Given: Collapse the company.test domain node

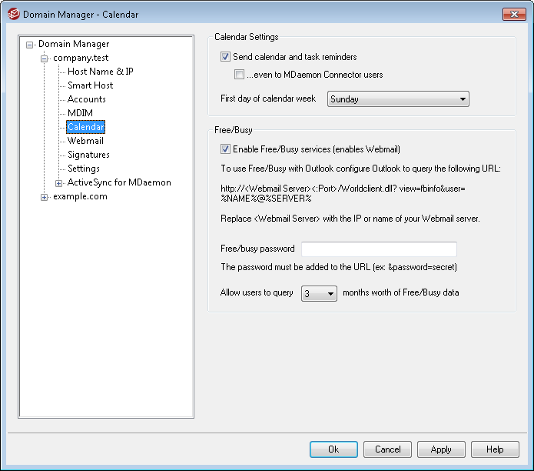Looking at the screenshot, I should coord(45,58).
